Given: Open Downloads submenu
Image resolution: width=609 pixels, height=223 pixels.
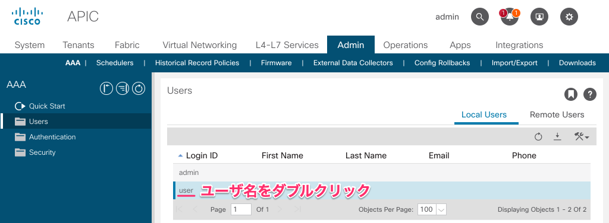Looking at the screenshot, I should pyautogui.click(x=577, y=63).
